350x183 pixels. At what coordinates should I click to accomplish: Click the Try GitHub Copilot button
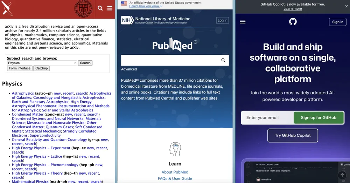pos(293,135)
